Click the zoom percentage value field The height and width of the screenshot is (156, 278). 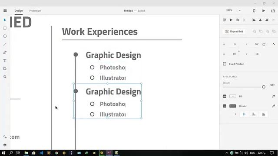pos(229,10)
